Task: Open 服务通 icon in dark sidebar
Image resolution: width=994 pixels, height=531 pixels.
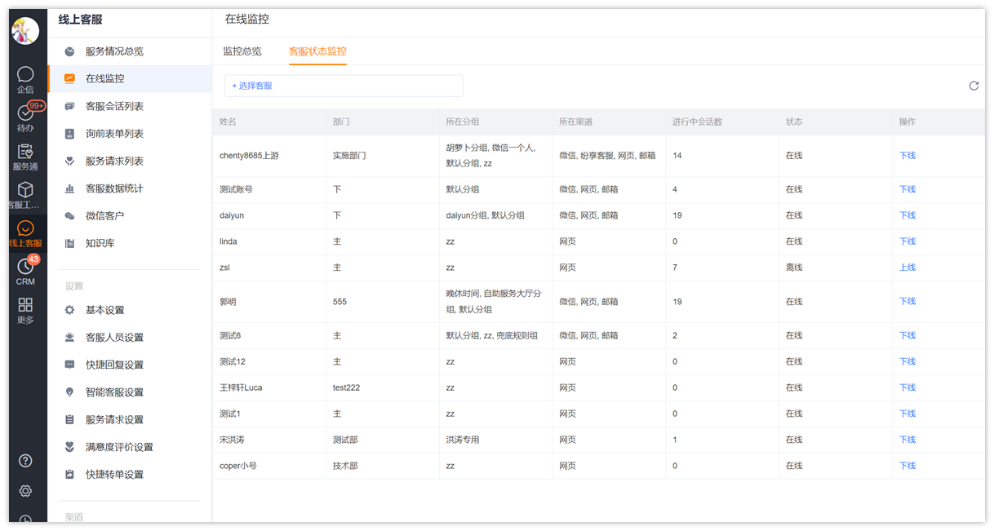Action: pyautogui.click(x=25, y=157)
